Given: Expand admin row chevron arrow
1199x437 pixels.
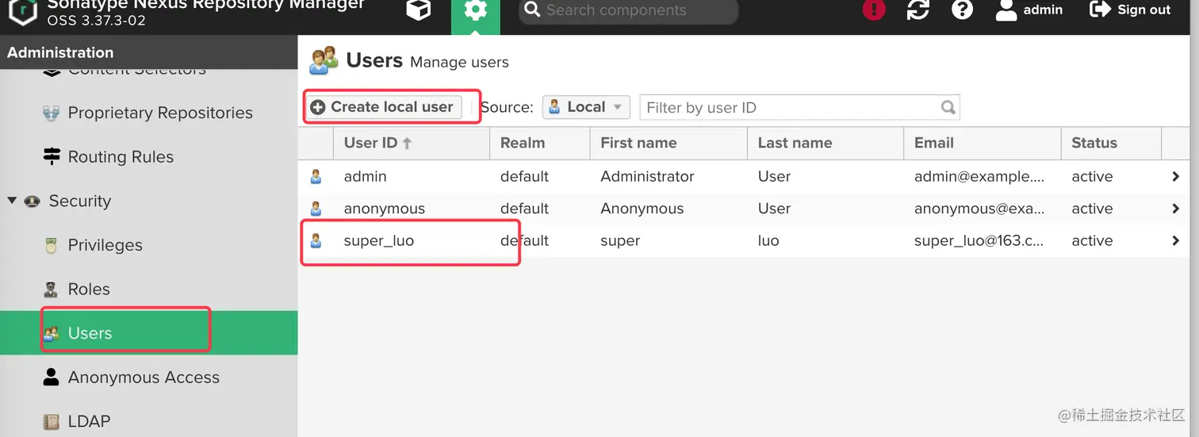Looking at the screenshot, I should coord(1175,177).
